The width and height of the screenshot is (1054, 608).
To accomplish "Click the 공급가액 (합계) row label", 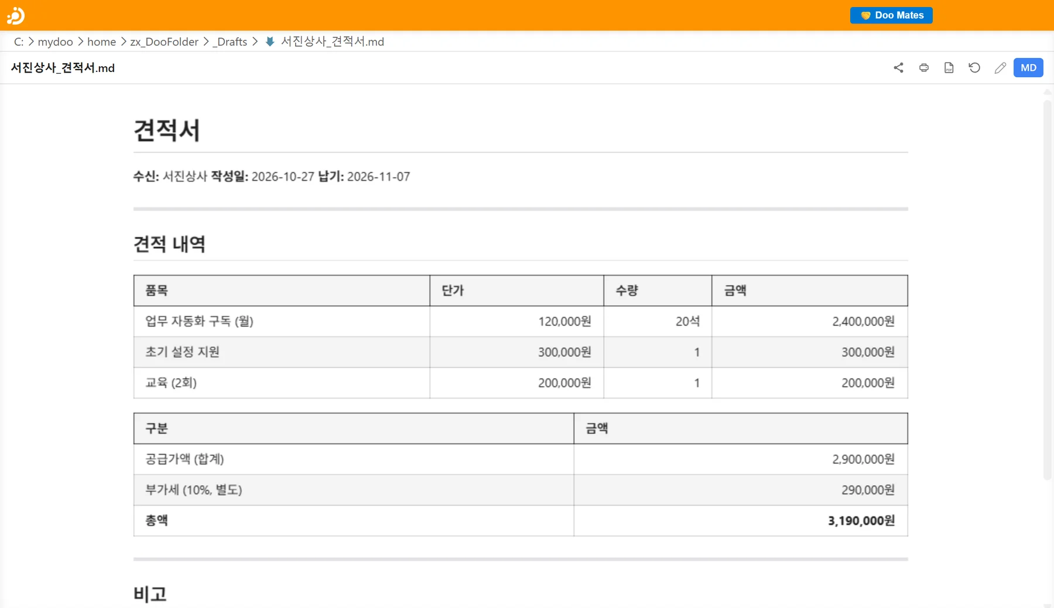I will pyautogui.click(x=354, y=459).
